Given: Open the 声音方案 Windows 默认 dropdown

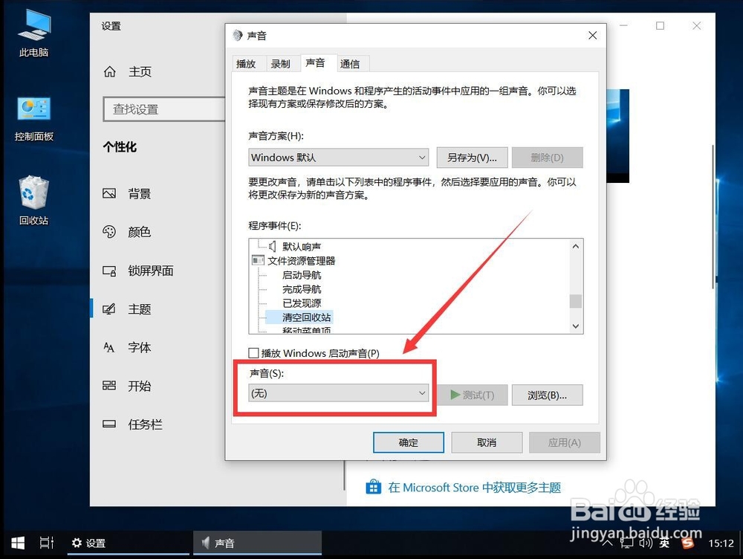Looking at the screenshot, I should tap(338, 158).
